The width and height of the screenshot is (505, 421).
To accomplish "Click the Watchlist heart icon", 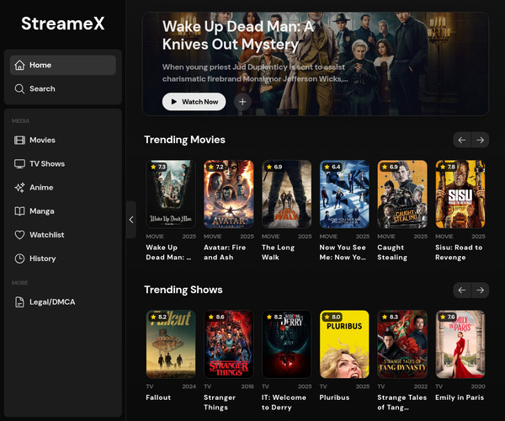I will point(19,235).
